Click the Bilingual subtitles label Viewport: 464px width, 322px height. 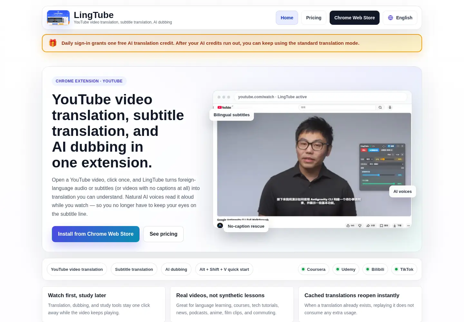[232, 115]
